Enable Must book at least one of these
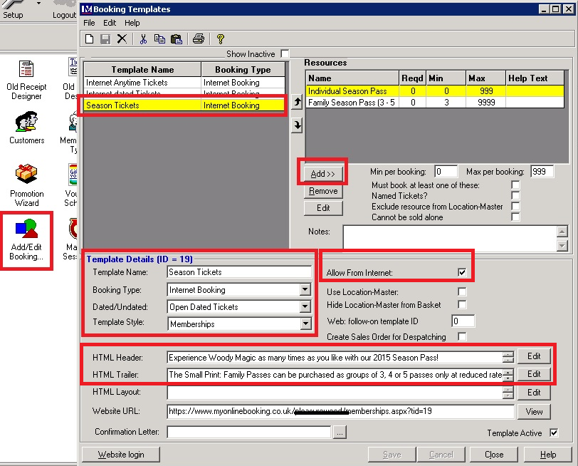 pyautogui.click(x=515, y=185)
